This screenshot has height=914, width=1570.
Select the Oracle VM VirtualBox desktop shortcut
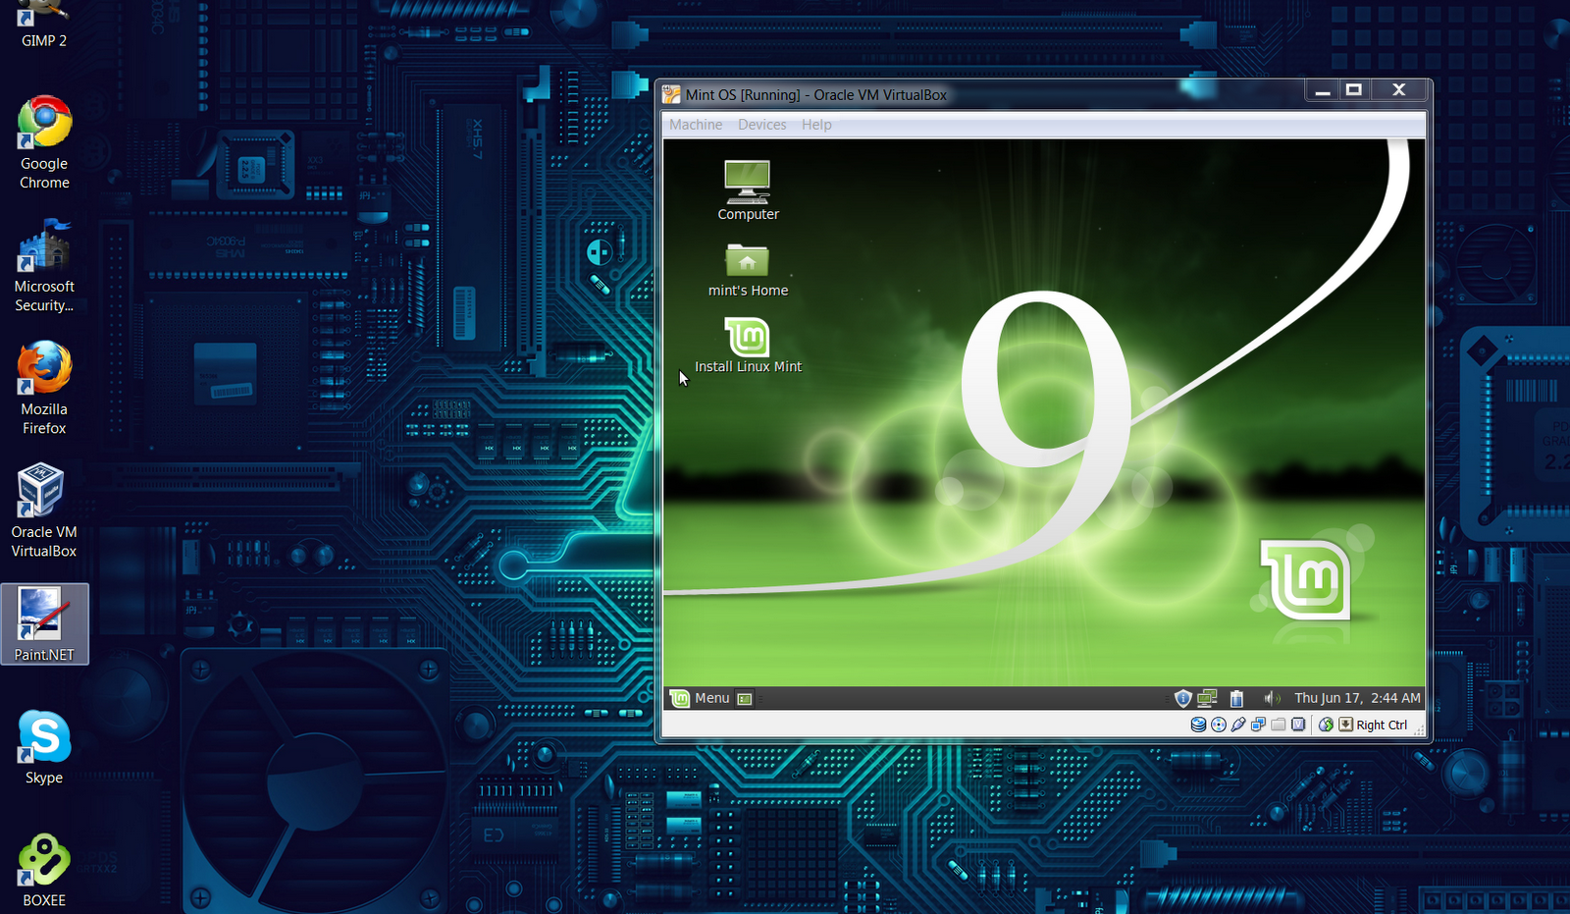[44, 511]
